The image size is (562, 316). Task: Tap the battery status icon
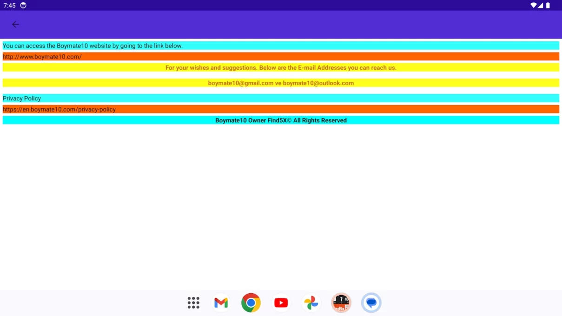tap(548, 6)
